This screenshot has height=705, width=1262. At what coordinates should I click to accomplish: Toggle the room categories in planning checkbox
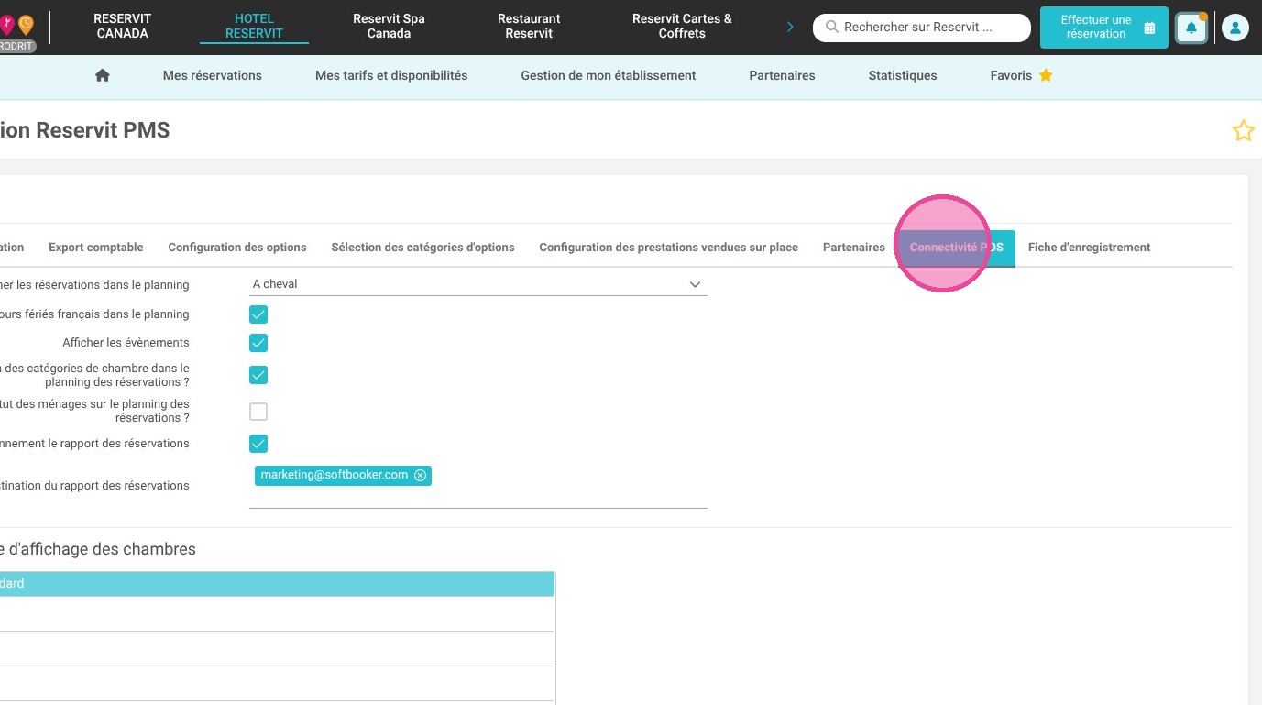[258, 375]
